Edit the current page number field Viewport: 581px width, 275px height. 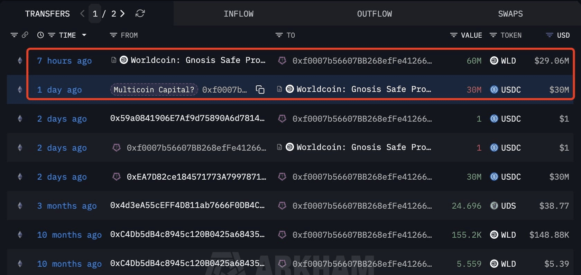tap(95, 13)
